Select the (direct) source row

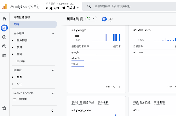[x=96, y=58]
